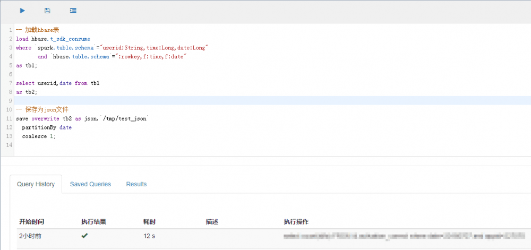Show the Results tab

[x=136, y=184]
